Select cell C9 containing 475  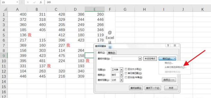point(56,56)
